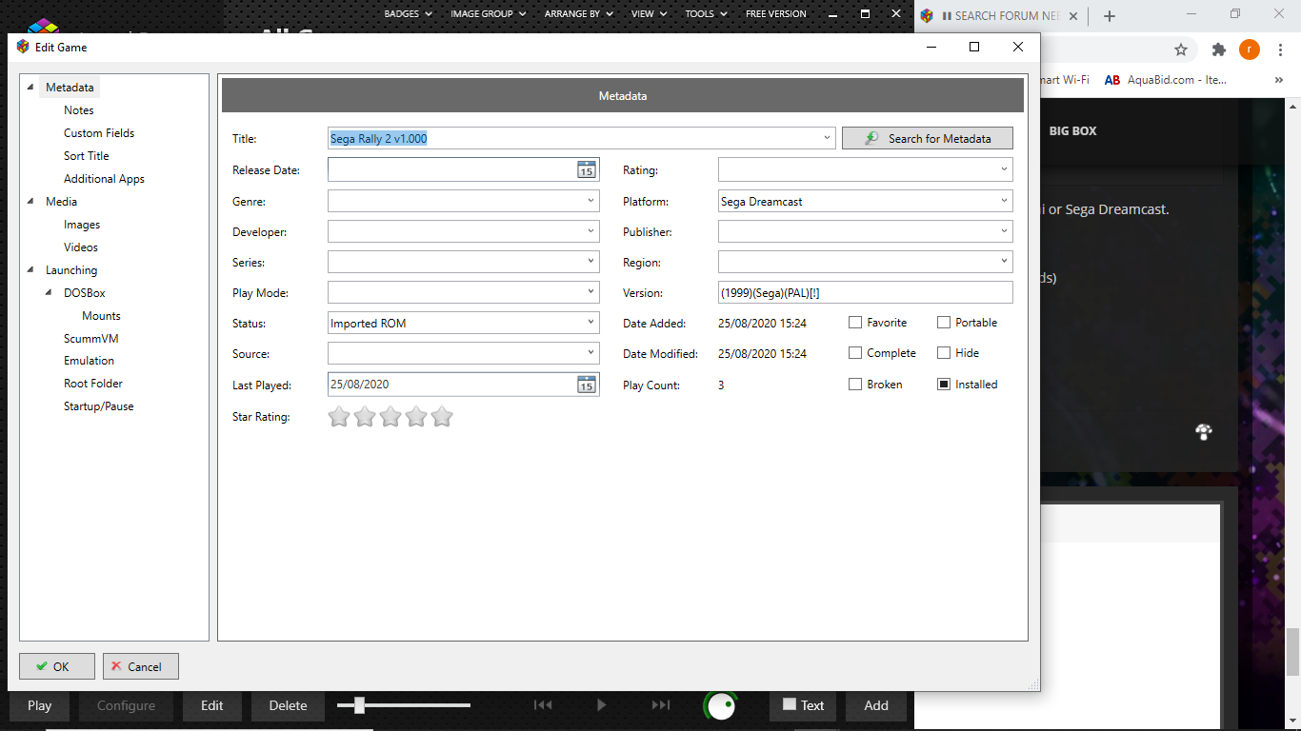Toggle the Favorite checkbox
This screenshot has width=1301, height=731.
(x=855, y=323)
